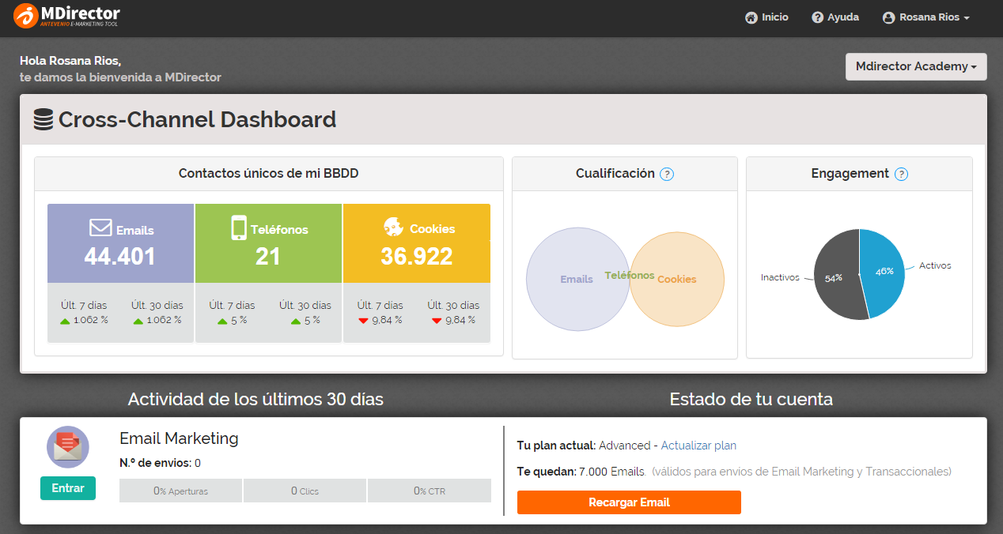Click the 0 Clics stat box

point(305,491)
